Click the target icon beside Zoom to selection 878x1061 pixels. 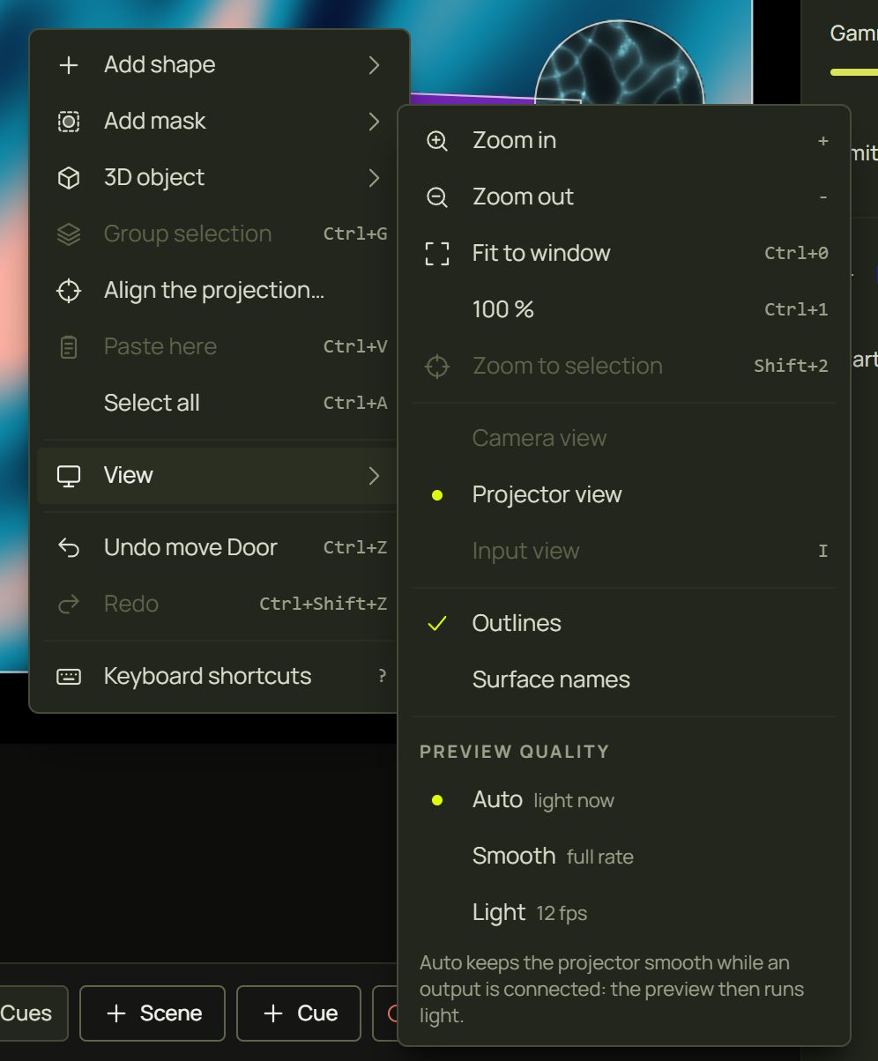point(437,367)
